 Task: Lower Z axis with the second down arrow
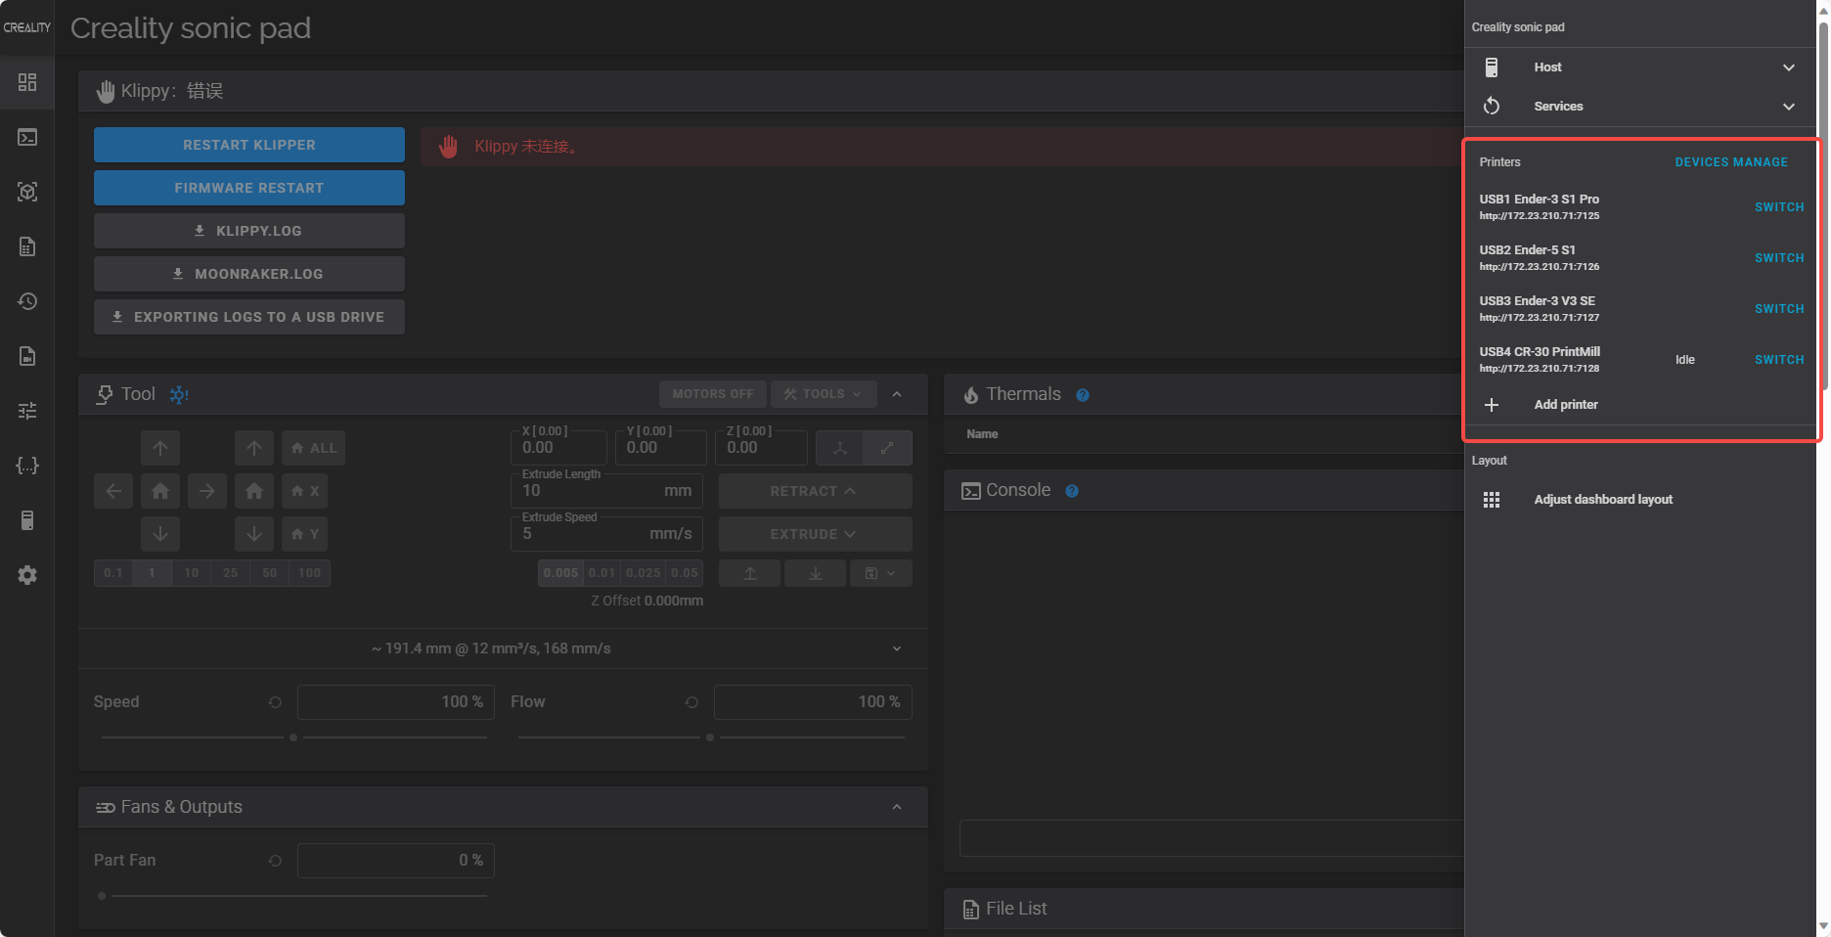point(254,534)
